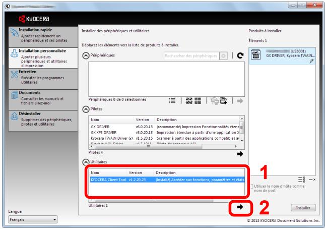Collapse the Utilitaires section

pyautogui.click(x=86, y=162)
